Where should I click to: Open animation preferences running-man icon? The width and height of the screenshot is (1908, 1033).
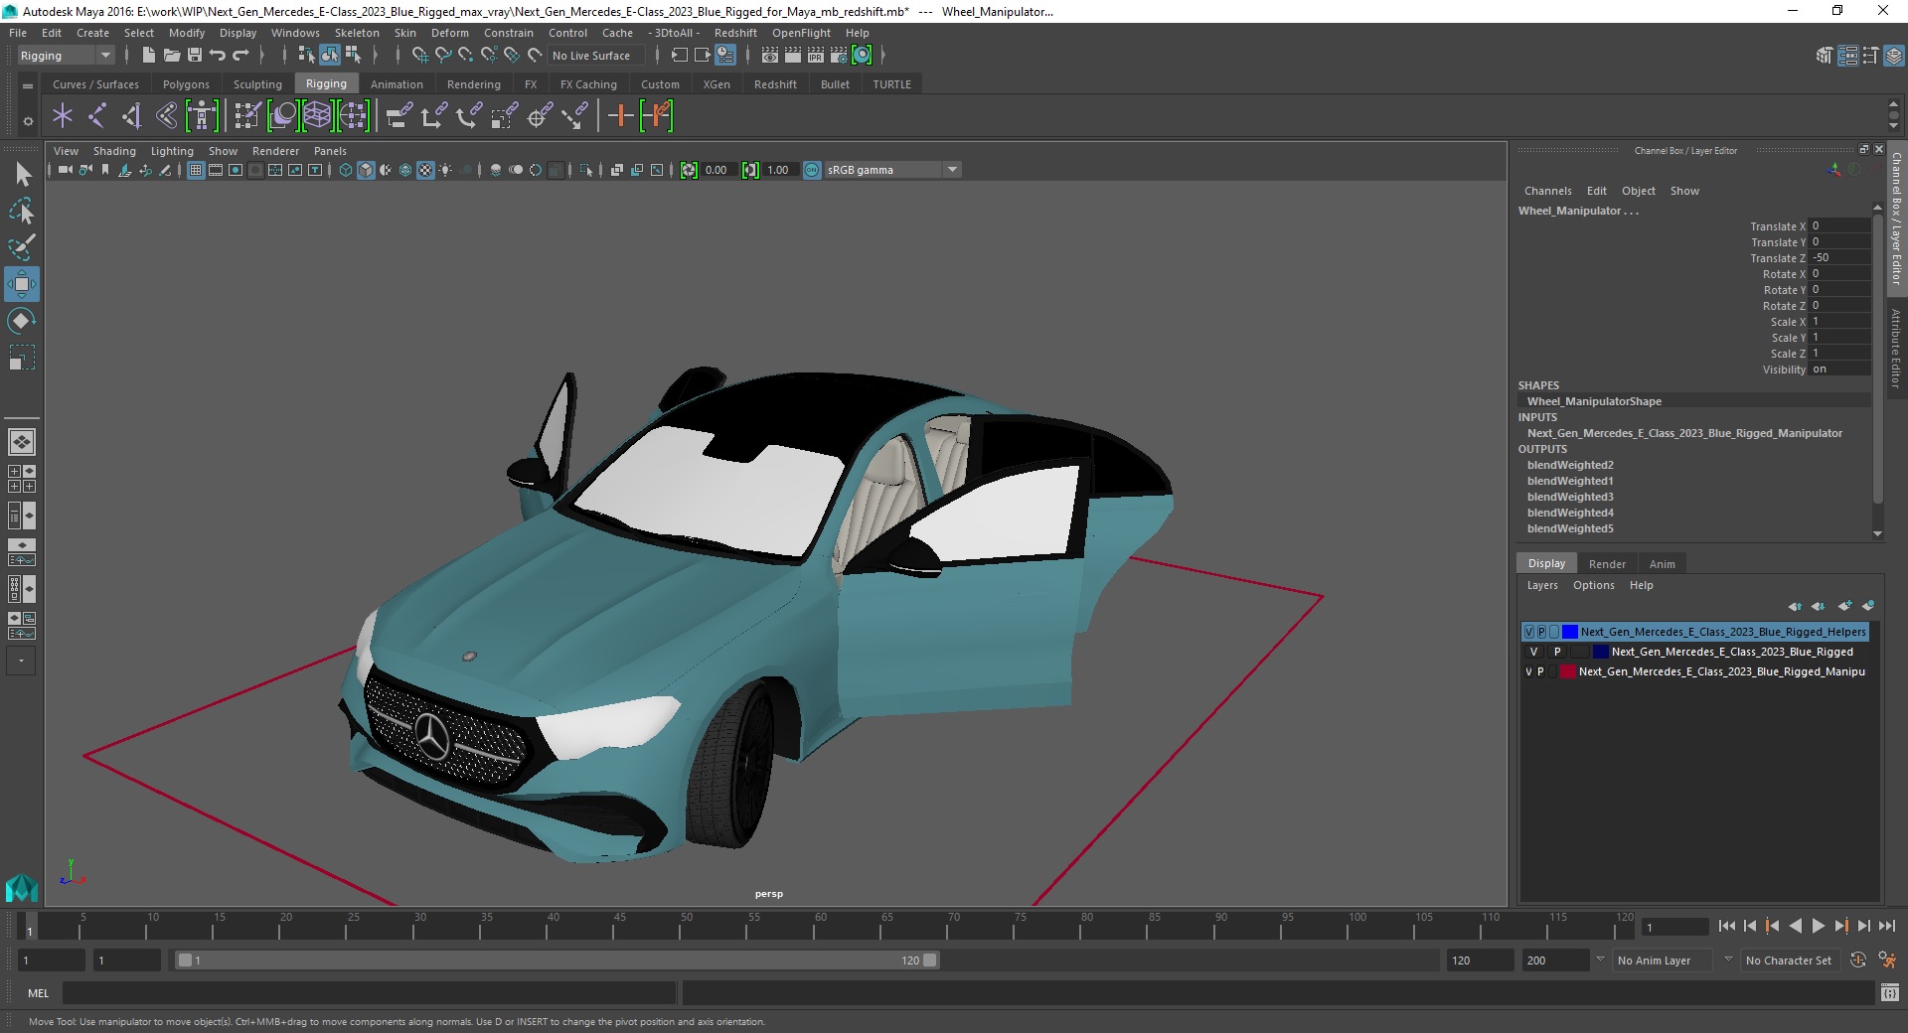(x=1887, y=960)
